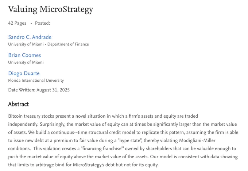
Task: Click the Valuing MicroStrategy paper title
Action: [x=51, y=9]
